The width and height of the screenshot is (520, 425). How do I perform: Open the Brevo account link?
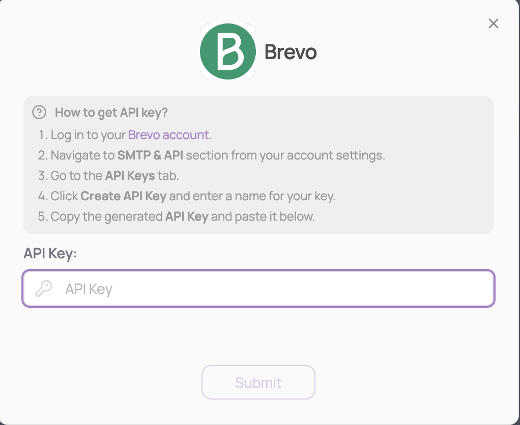pyautogui.click(x=168, y=135)
